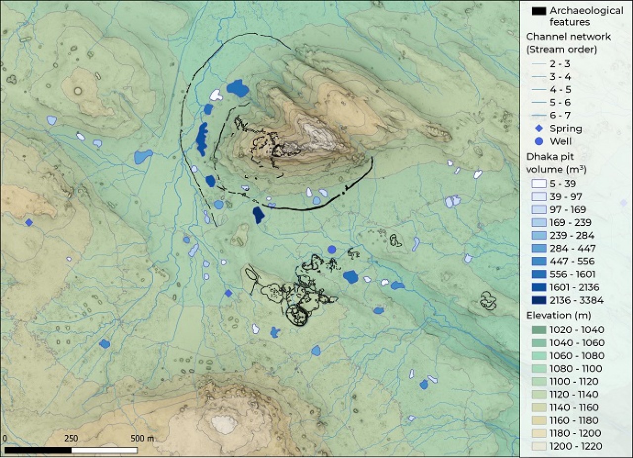This screenshot has height=458, width=633.
Task: Click the 39 - 97 Dhaka pit volume swatch
Action: coord(539,197)
